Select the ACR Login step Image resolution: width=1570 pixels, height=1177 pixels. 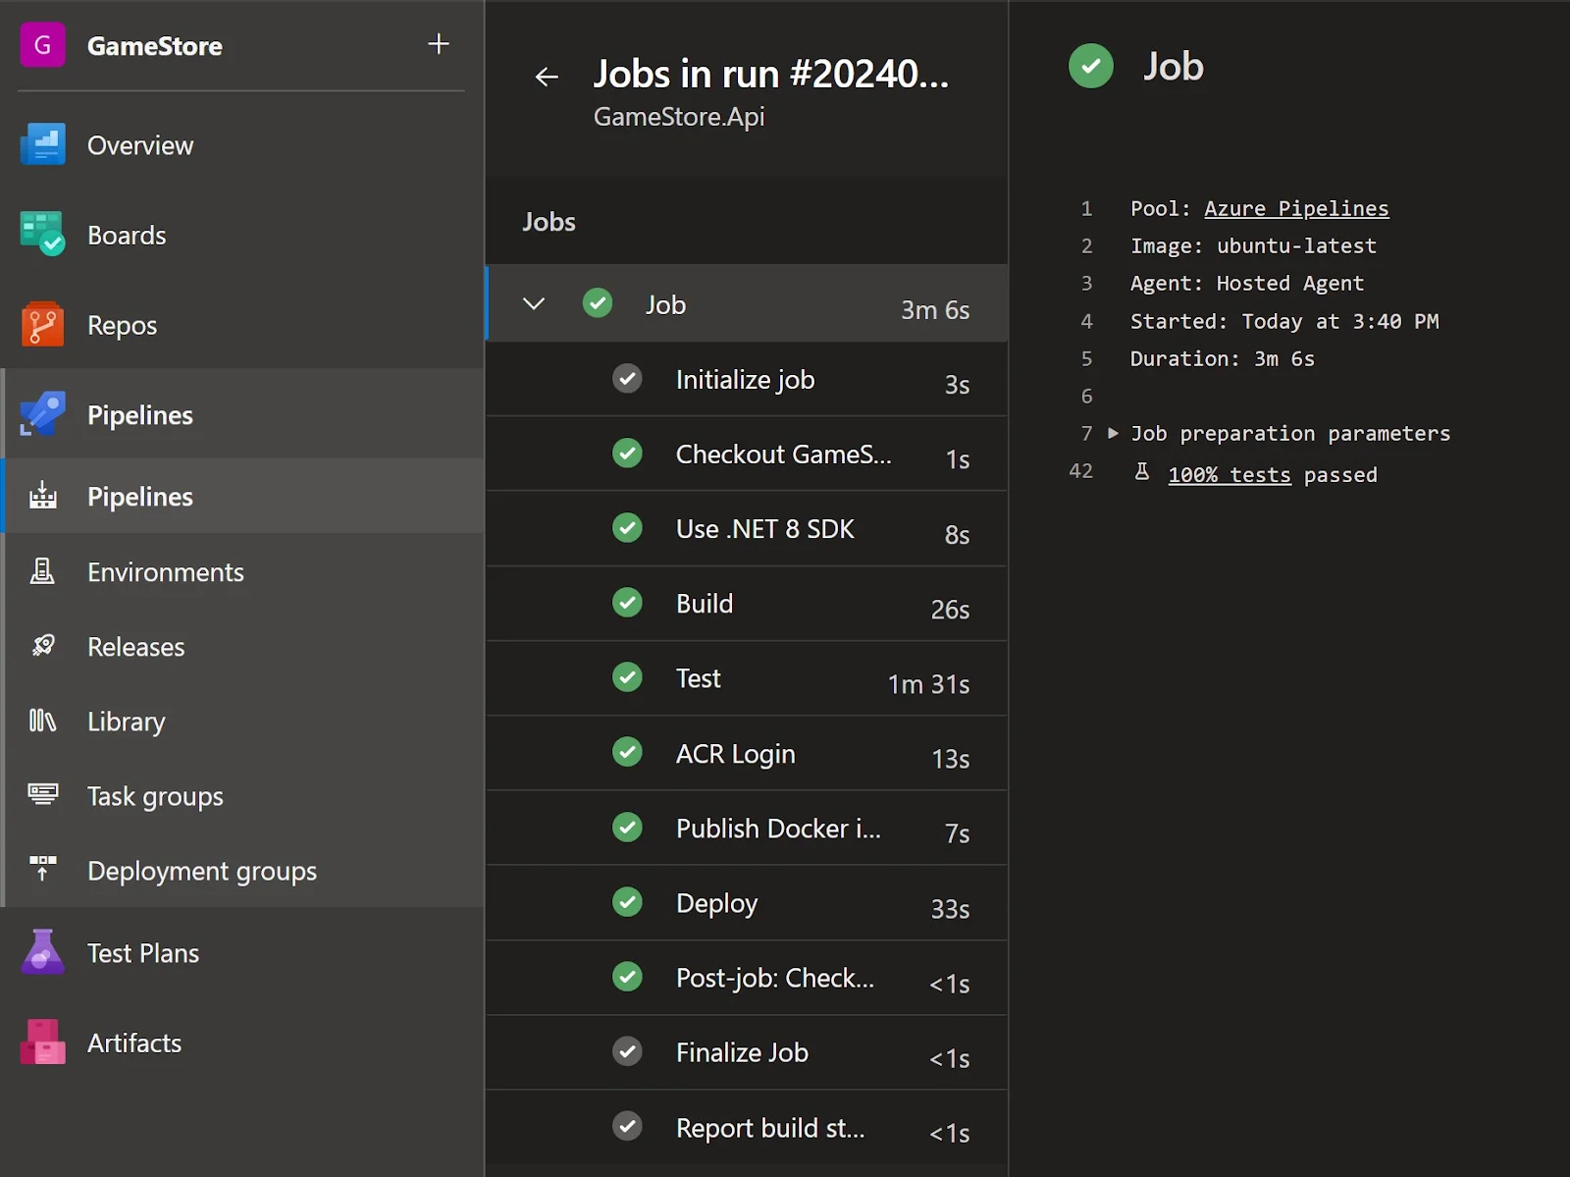click(x=747, y=753)
